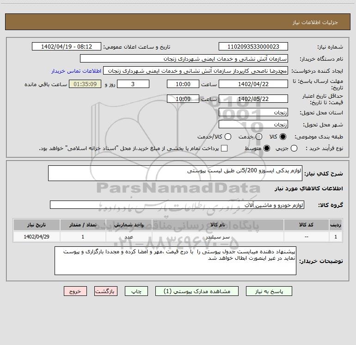This screenshot has height=345, width=356.
Task: Click the جزئیات اطلاعات نیاز page title
Action: pyautogui.click(x=315, y=22)
